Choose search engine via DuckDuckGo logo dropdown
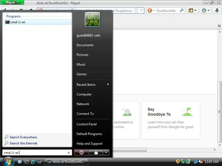The height and width of the screenshot is (166, 222). (x=151, y=11)
